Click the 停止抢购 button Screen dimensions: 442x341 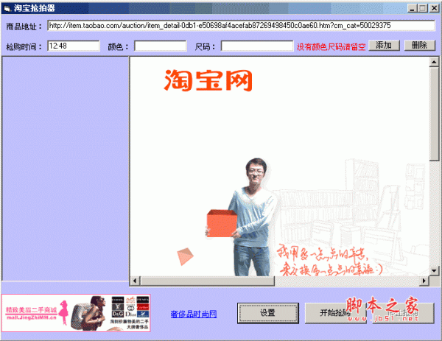click(x=403, y=313)
